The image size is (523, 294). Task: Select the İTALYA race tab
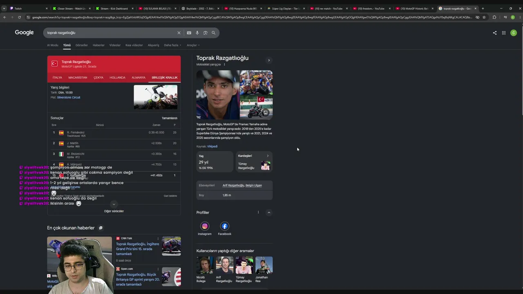click(57, 78)
